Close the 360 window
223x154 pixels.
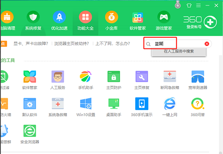coord(216,6)
